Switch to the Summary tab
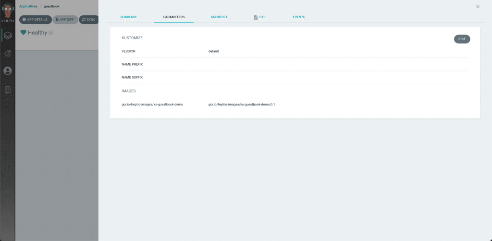 click(x=128, y=17)
